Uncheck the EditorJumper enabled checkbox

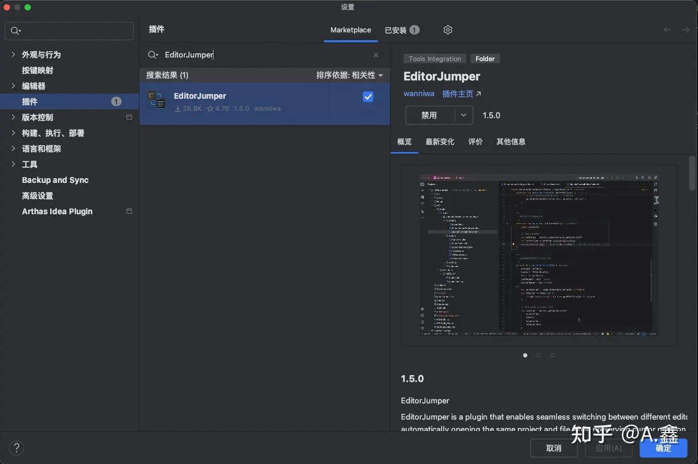368,97
